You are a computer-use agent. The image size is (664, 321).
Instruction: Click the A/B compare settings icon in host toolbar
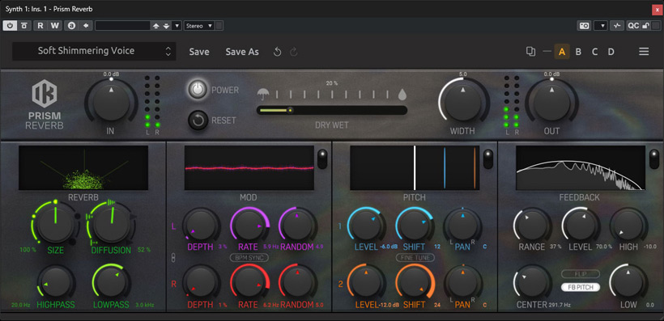pos(71,26)
